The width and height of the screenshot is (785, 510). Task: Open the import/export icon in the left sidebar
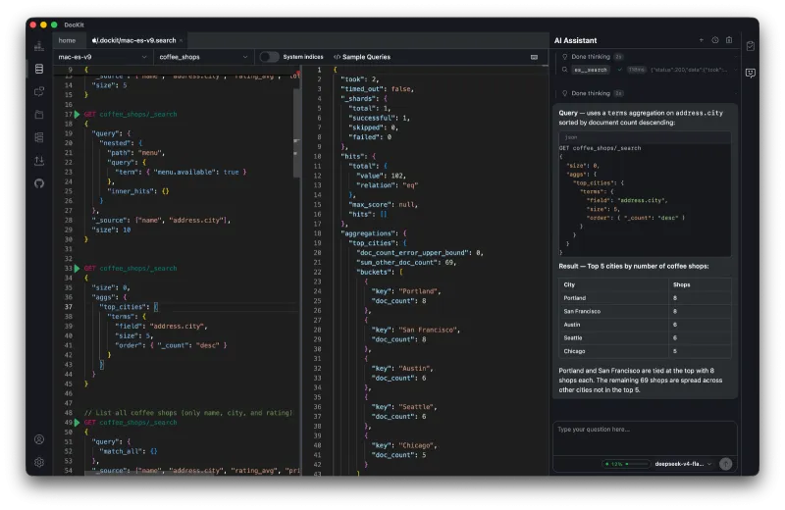click(39, 160)
